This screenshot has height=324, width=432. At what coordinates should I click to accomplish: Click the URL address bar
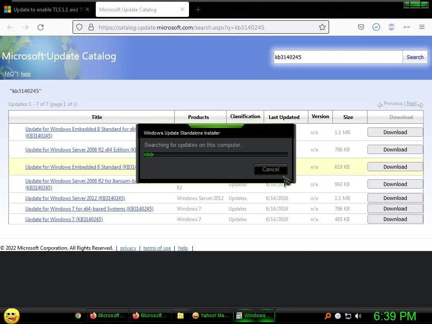[200, 27]
